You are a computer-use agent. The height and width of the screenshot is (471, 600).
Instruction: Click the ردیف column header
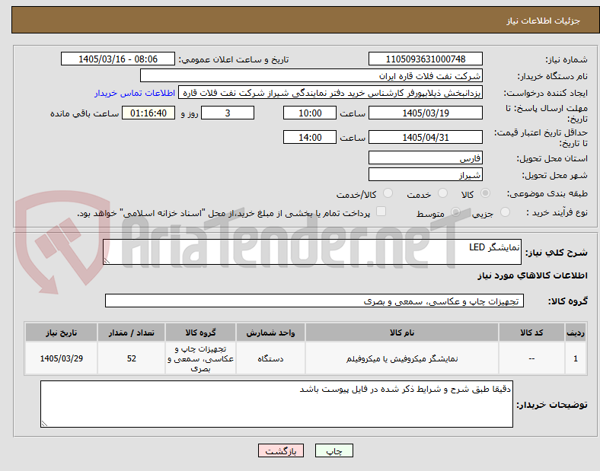point(576,333)
